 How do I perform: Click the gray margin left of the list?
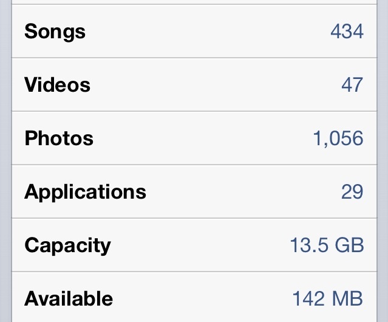click(5, 161)
